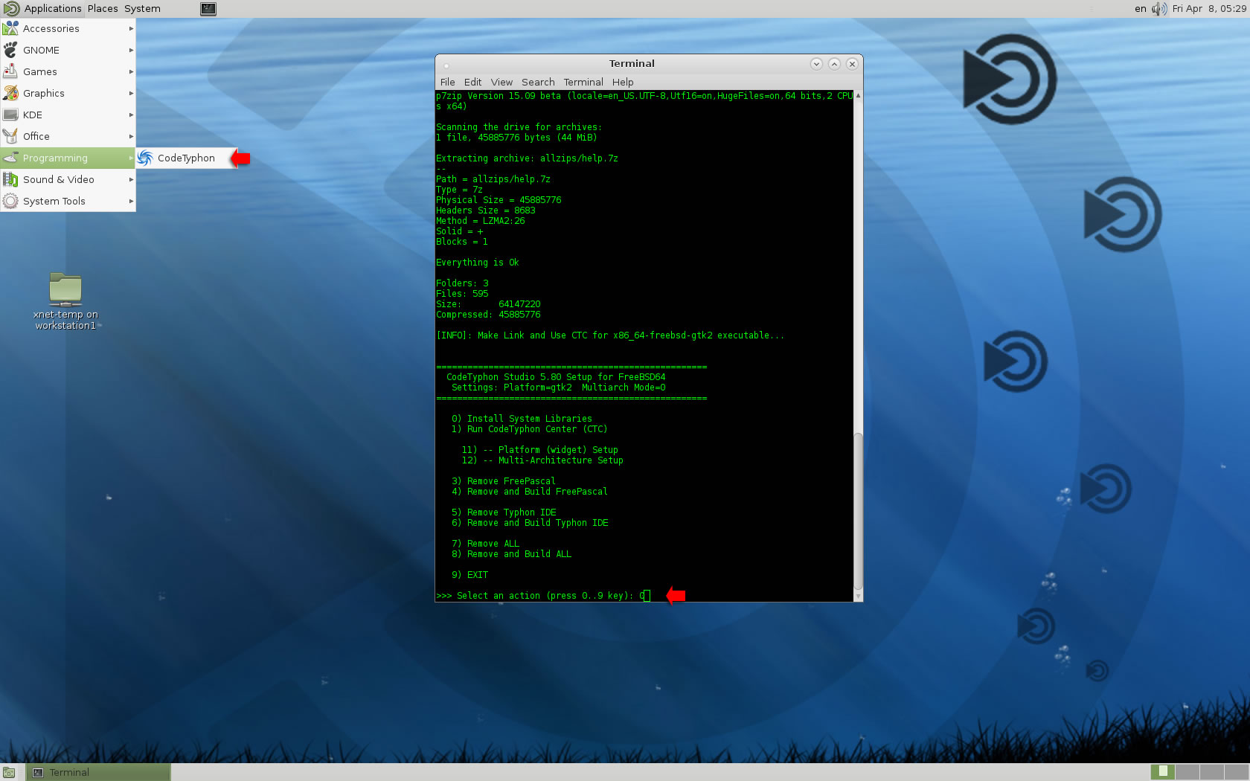
Task: Maximize the Terminal window
Action: [x=834, y=64]
